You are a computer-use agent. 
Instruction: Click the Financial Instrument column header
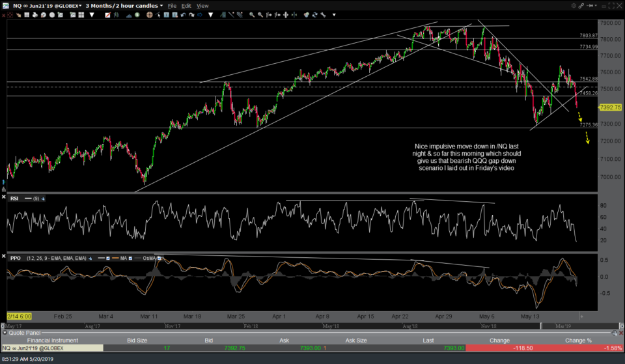52,340
